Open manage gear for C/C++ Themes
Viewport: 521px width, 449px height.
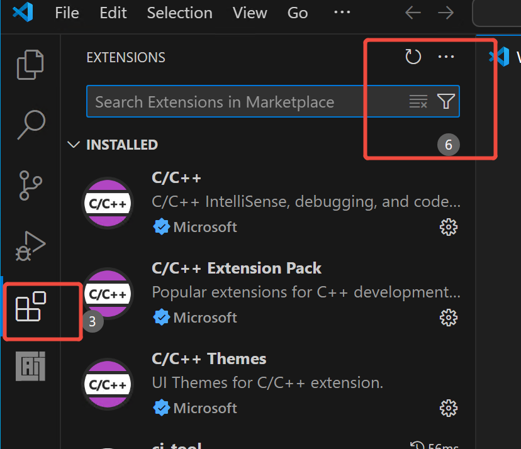pyautogui.click(x=448, y=408)
